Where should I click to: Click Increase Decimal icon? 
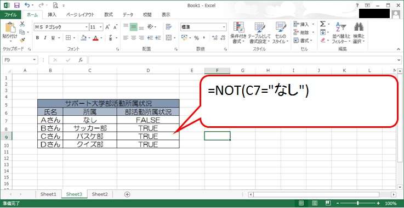coord(215,38)
